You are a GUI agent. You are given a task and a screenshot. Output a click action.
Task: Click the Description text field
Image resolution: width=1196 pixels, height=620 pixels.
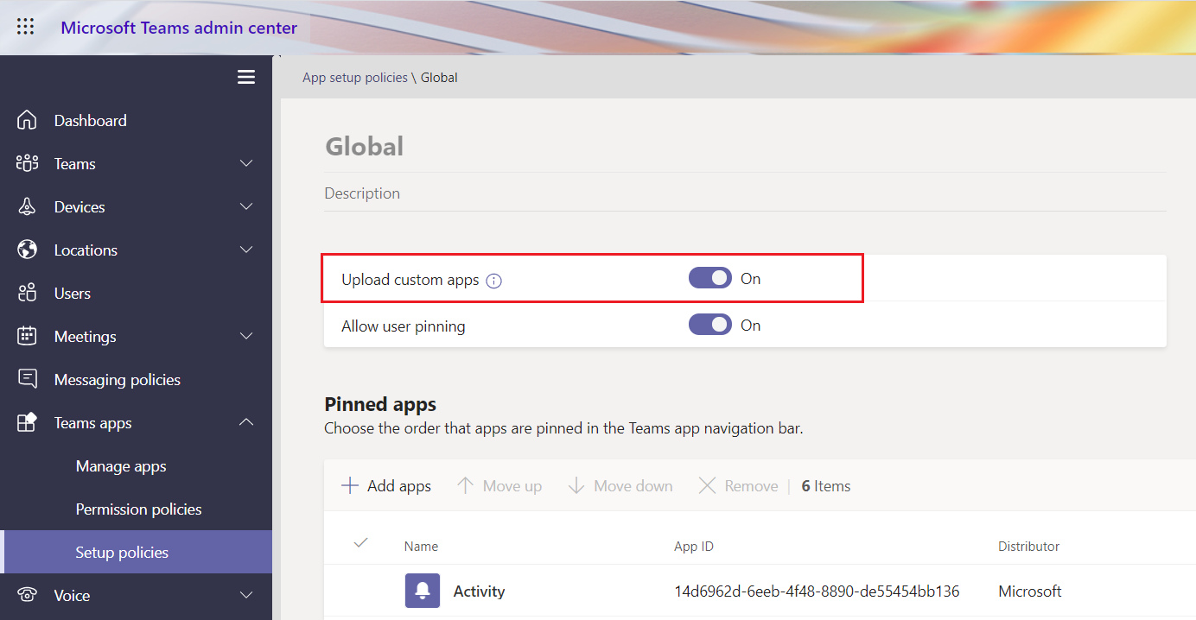point(743,193)
